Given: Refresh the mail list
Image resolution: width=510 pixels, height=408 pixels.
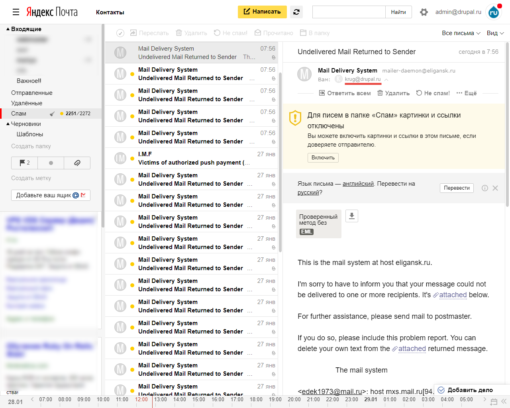Looking at the screenshot, I should (296, 12).
